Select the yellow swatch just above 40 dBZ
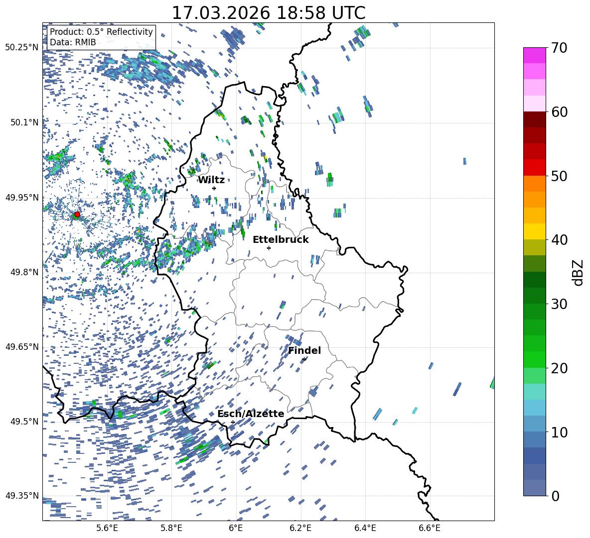 coord(535,231)
